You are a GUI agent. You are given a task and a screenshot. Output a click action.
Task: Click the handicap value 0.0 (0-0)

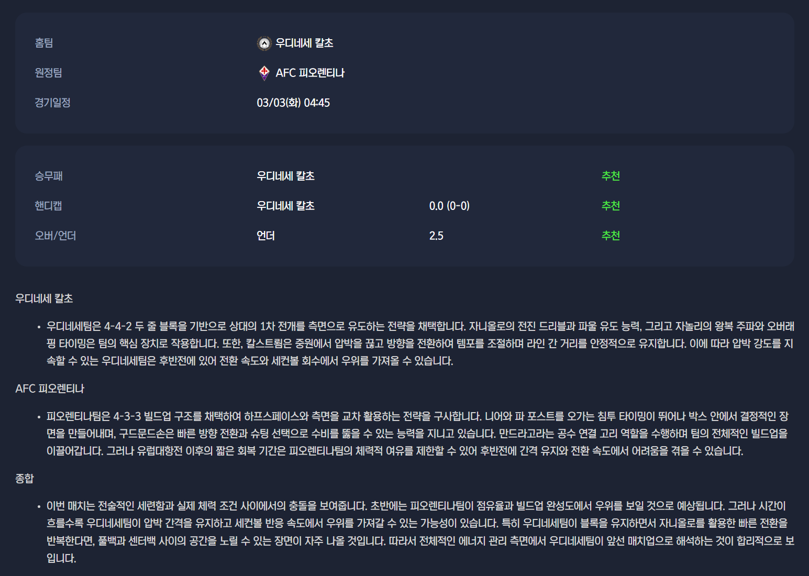tap(449, 206)
